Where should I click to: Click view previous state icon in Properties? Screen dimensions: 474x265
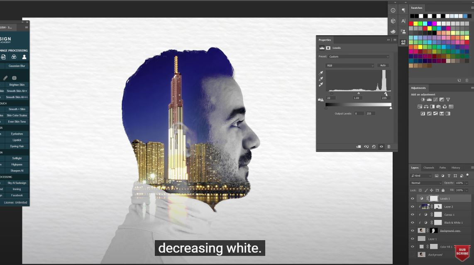[366, 147]
